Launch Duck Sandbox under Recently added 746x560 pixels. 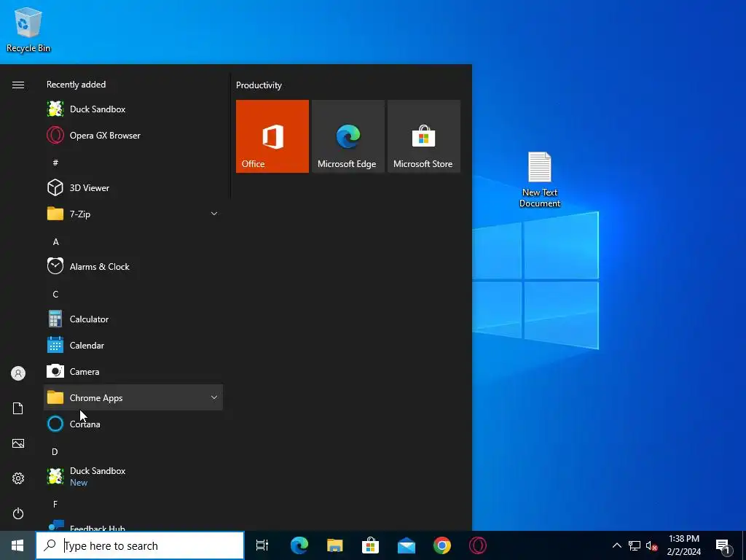(x=133, y=109)
